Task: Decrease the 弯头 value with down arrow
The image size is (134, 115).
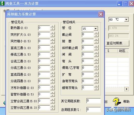Action: tap(96, 62)
